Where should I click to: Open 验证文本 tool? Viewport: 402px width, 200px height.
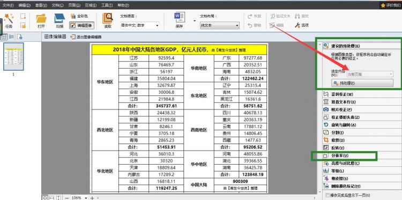280,16
